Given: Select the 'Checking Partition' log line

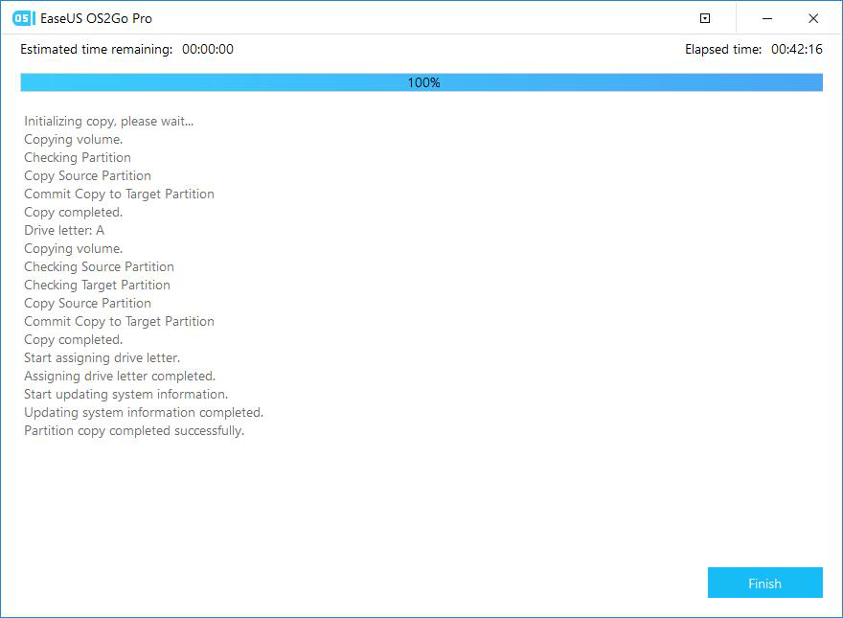Looking at the screenshot, I should coord(78,158).
